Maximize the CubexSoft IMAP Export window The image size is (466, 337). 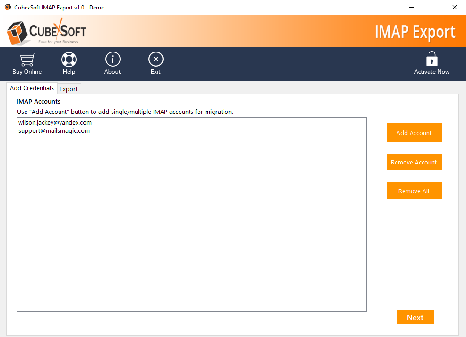[433, 8]
